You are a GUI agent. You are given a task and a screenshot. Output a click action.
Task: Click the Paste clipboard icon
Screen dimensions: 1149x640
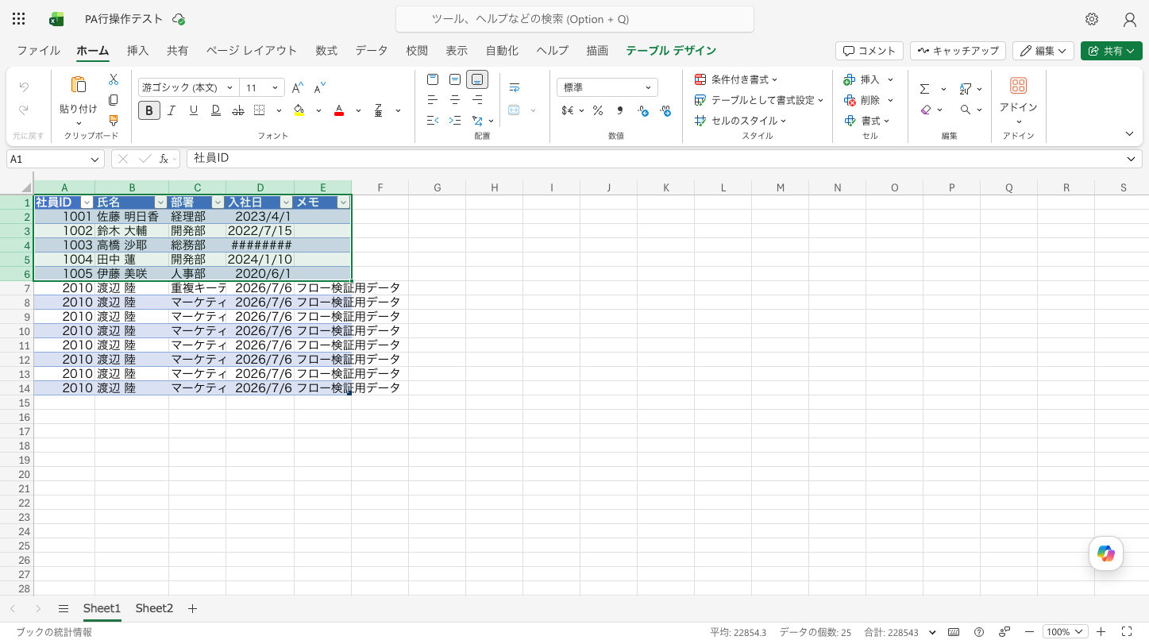(x=79, y=85)
